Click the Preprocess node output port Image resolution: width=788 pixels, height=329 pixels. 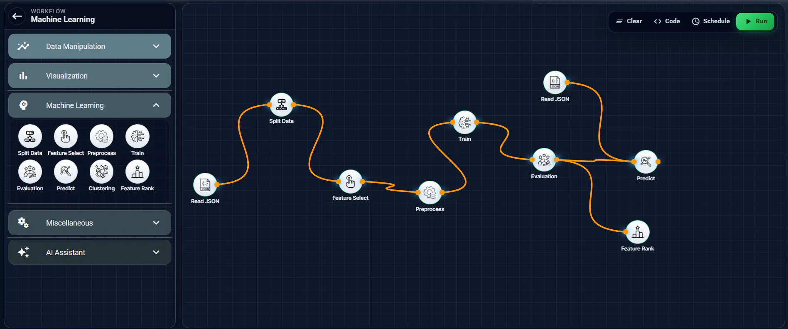click(442, 192)
